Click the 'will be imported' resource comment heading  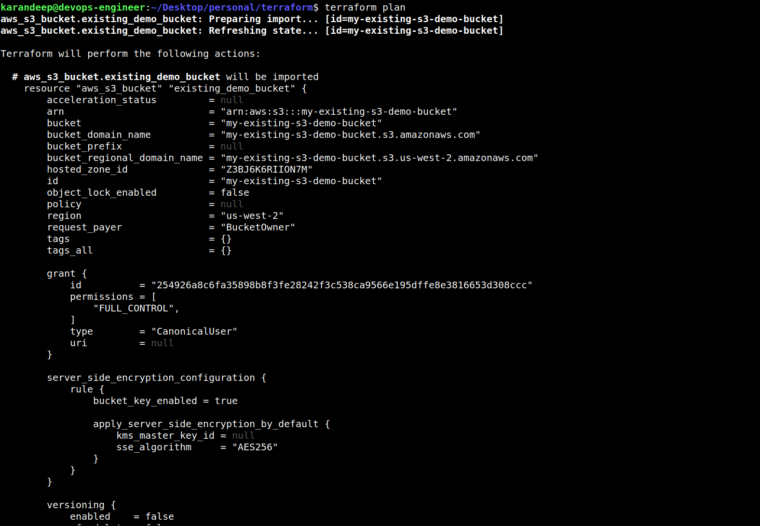click(x=165, y=77)
